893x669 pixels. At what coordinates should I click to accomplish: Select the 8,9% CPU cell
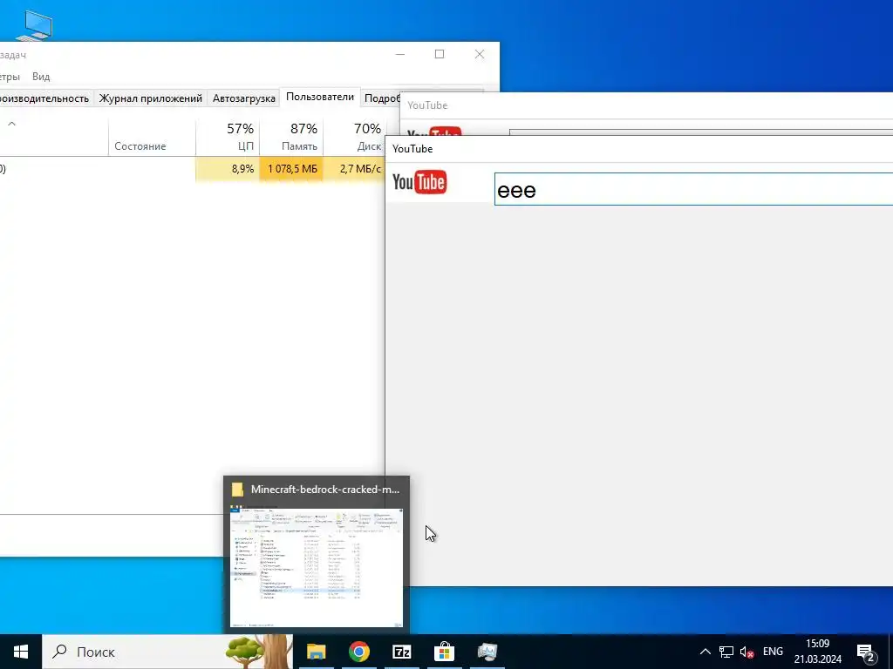coord(228,169)
